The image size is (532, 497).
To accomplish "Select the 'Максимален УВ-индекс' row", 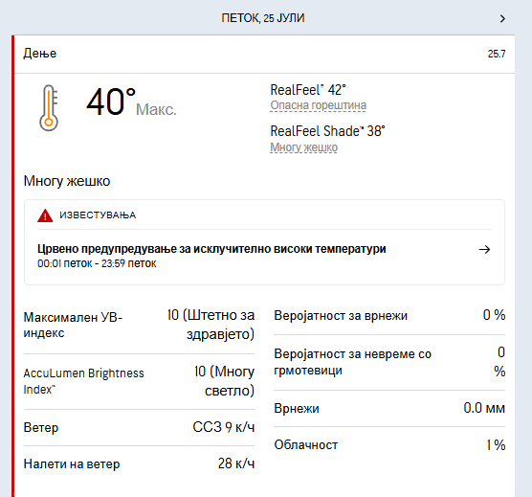I will pos(139,325).
